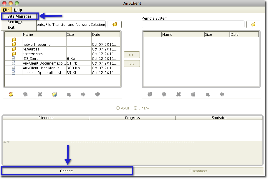Click local path field showing File Transfer
This screenshot has height=179, width=268.
coord(71,25)
